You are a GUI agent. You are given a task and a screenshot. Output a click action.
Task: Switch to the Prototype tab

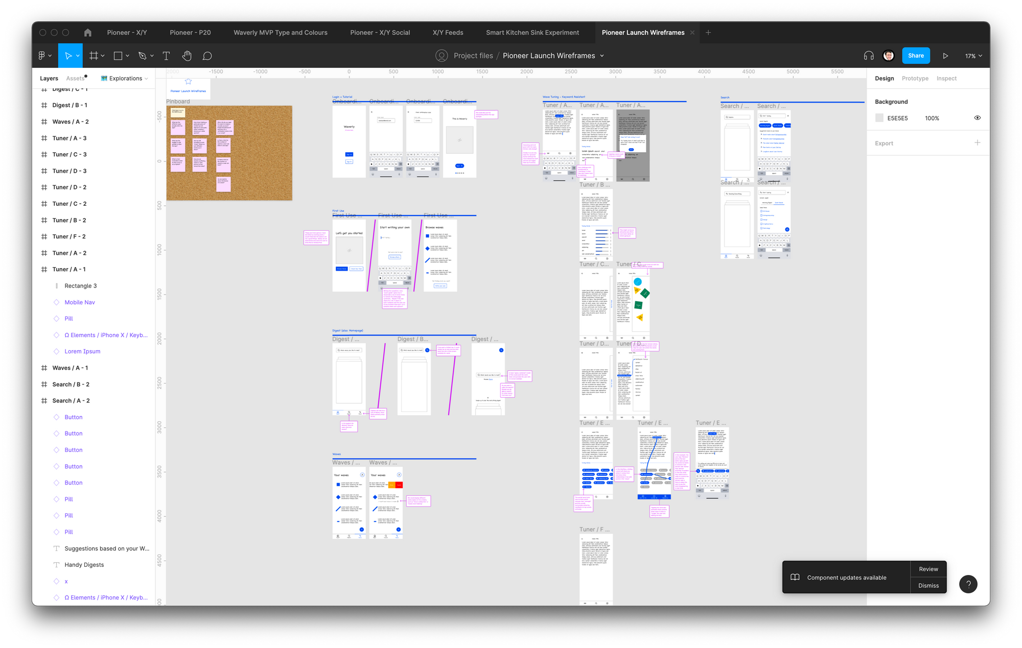(x=915, y=78)
